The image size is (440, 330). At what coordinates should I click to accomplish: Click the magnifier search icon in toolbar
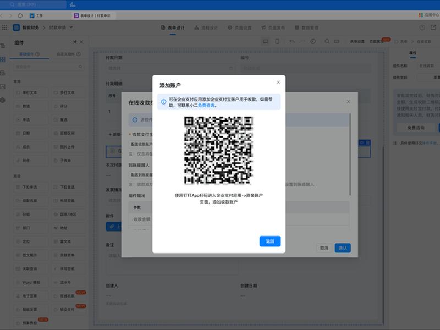click(x=327, y=42)
